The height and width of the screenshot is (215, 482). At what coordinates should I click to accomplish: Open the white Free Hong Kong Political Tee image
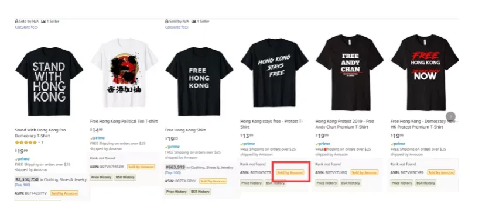click(x=125, y=72)
